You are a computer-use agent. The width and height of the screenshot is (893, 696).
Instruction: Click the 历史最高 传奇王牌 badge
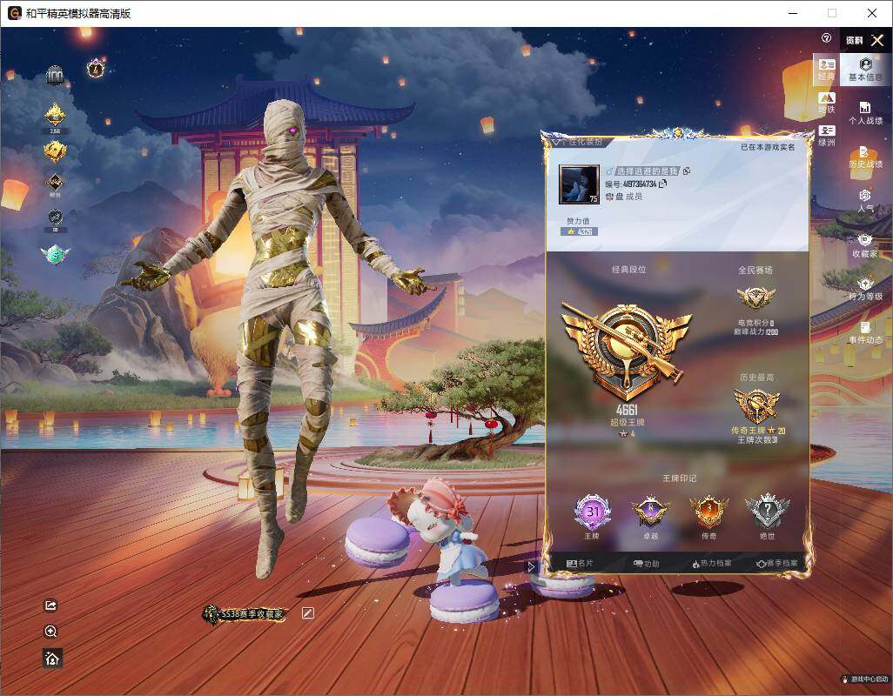click(x=757, y=405)
